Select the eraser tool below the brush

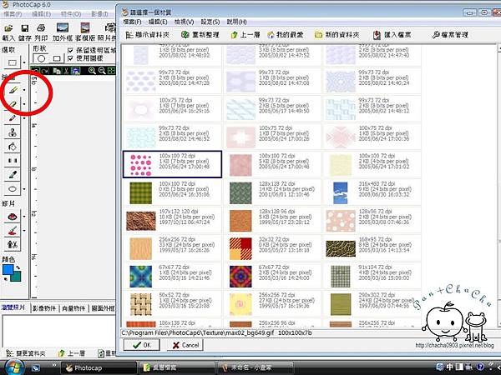click(x=13, y=102)
